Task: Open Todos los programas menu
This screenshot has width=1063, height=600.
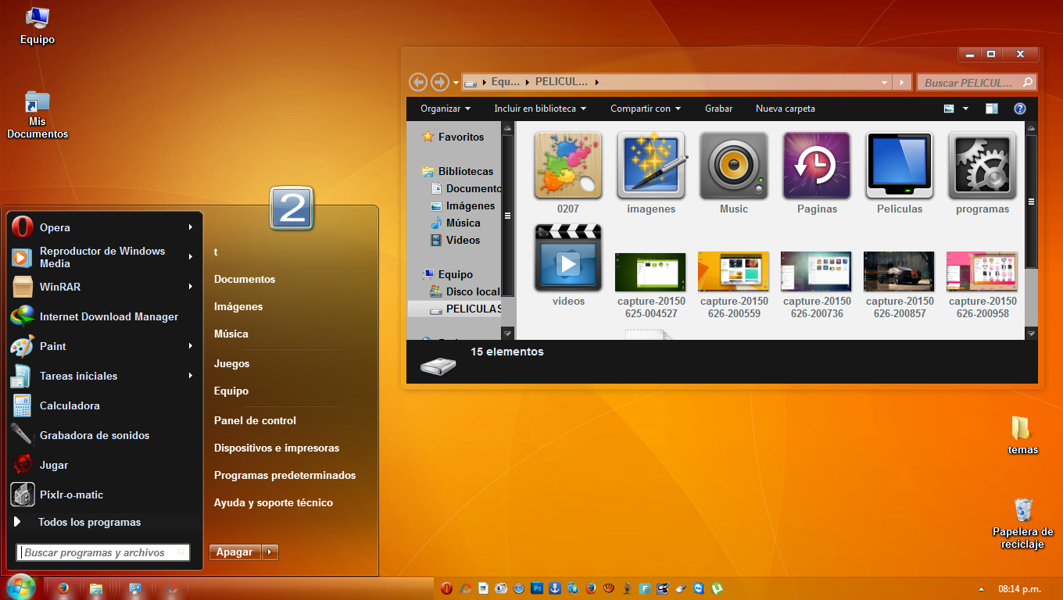Action: pyautogui.click(x=91, y=522)
